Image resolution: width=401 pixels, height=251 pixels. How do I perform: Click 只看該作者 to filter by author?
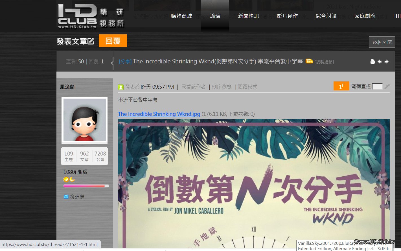point(193,87)
